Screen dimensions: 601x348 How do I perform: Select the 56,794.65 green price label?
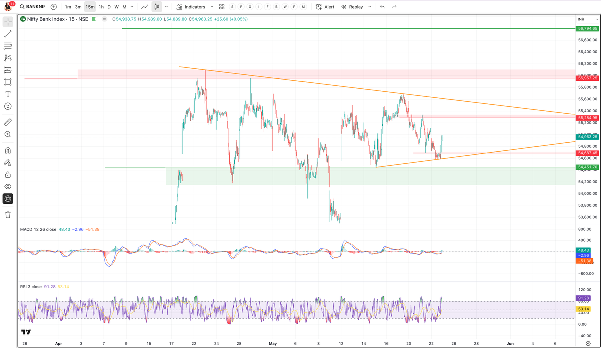588,29
